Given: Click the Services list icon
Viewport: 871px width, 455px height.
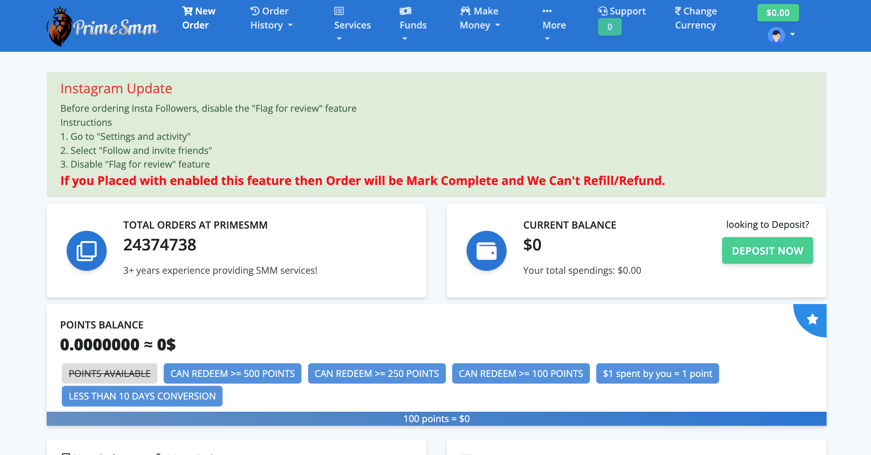Looking at the screenshot, I should click(339, 11).
